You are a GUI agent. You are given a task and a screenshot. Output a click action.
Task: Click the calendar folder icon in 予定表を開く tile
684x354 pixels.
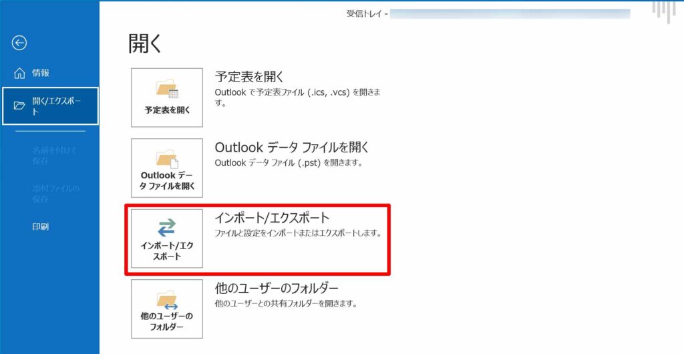tap(167, 90)
